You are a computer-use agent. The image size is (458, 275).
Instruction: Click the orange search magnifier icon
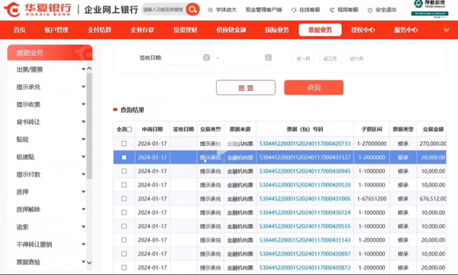[192, 10]
